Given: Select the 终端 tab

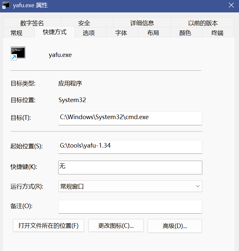Looking at the screenshot, I should pyautogui.click(x=217, y=33).
